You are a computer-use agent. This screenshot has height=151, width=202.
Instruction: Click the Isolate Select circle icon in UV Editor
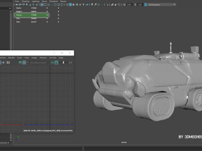click(x=3, y=62)
